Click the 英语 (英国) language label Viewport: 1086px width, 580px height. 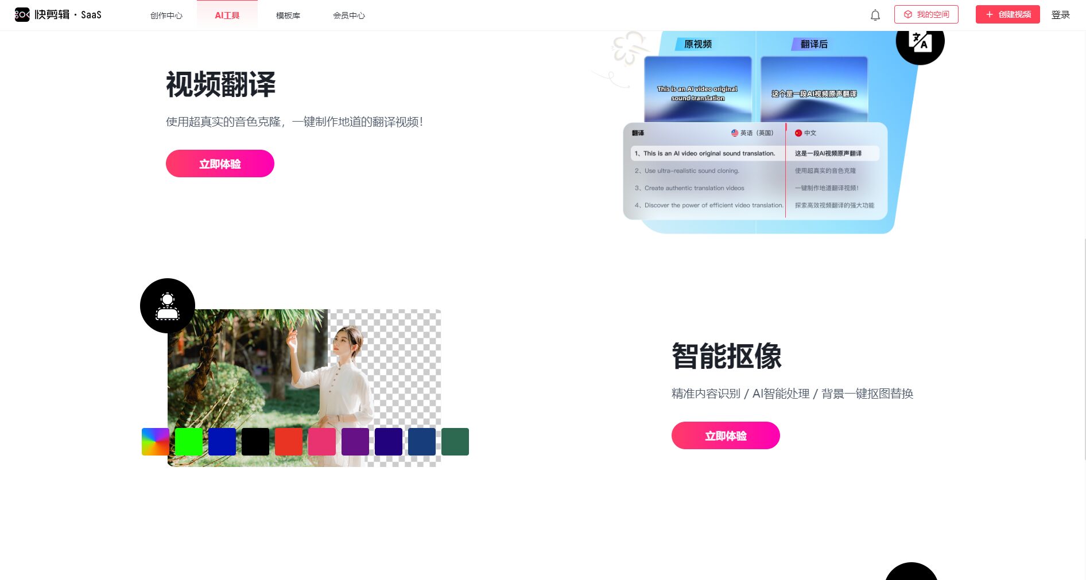coord(753,133)
